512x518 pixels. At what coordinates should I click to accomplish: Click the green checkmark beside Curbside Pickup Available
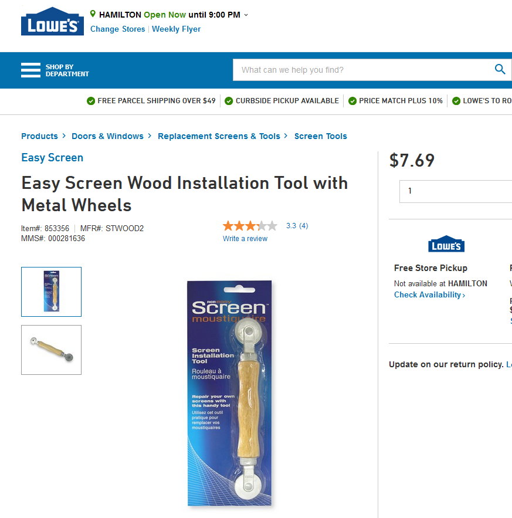[x=229, y=101]
